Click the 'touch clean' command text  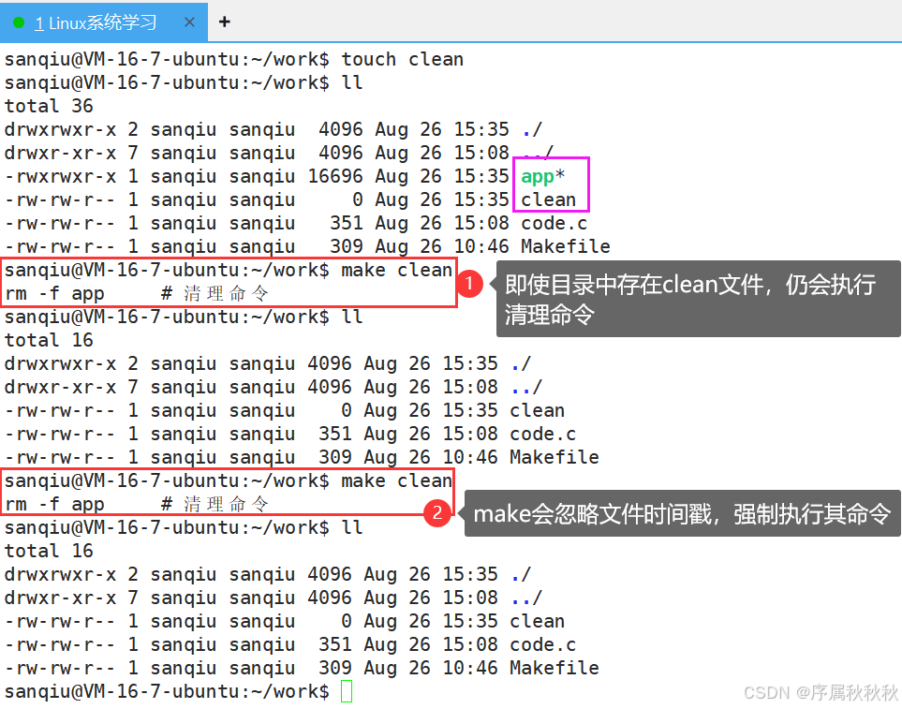point(402,59)
